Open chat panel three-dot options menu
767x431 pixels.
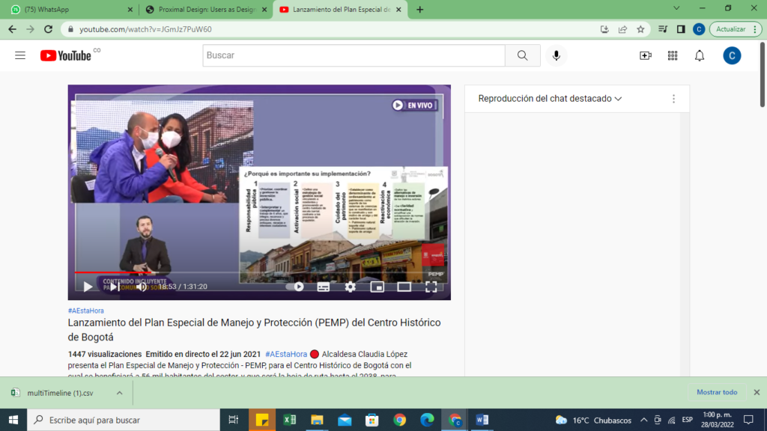pyautogui.click(x=673, y=99)
